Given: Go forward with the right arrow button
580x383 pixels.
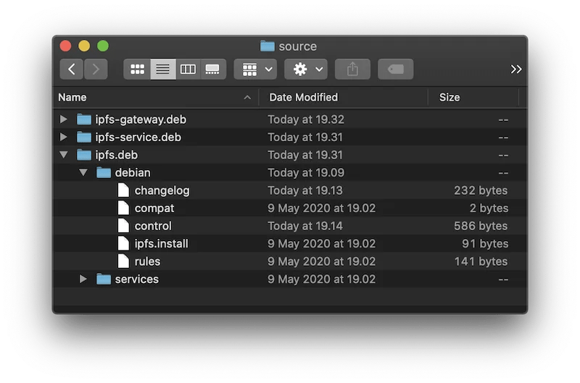Looking at the screenshot, I should pos(96,69).
